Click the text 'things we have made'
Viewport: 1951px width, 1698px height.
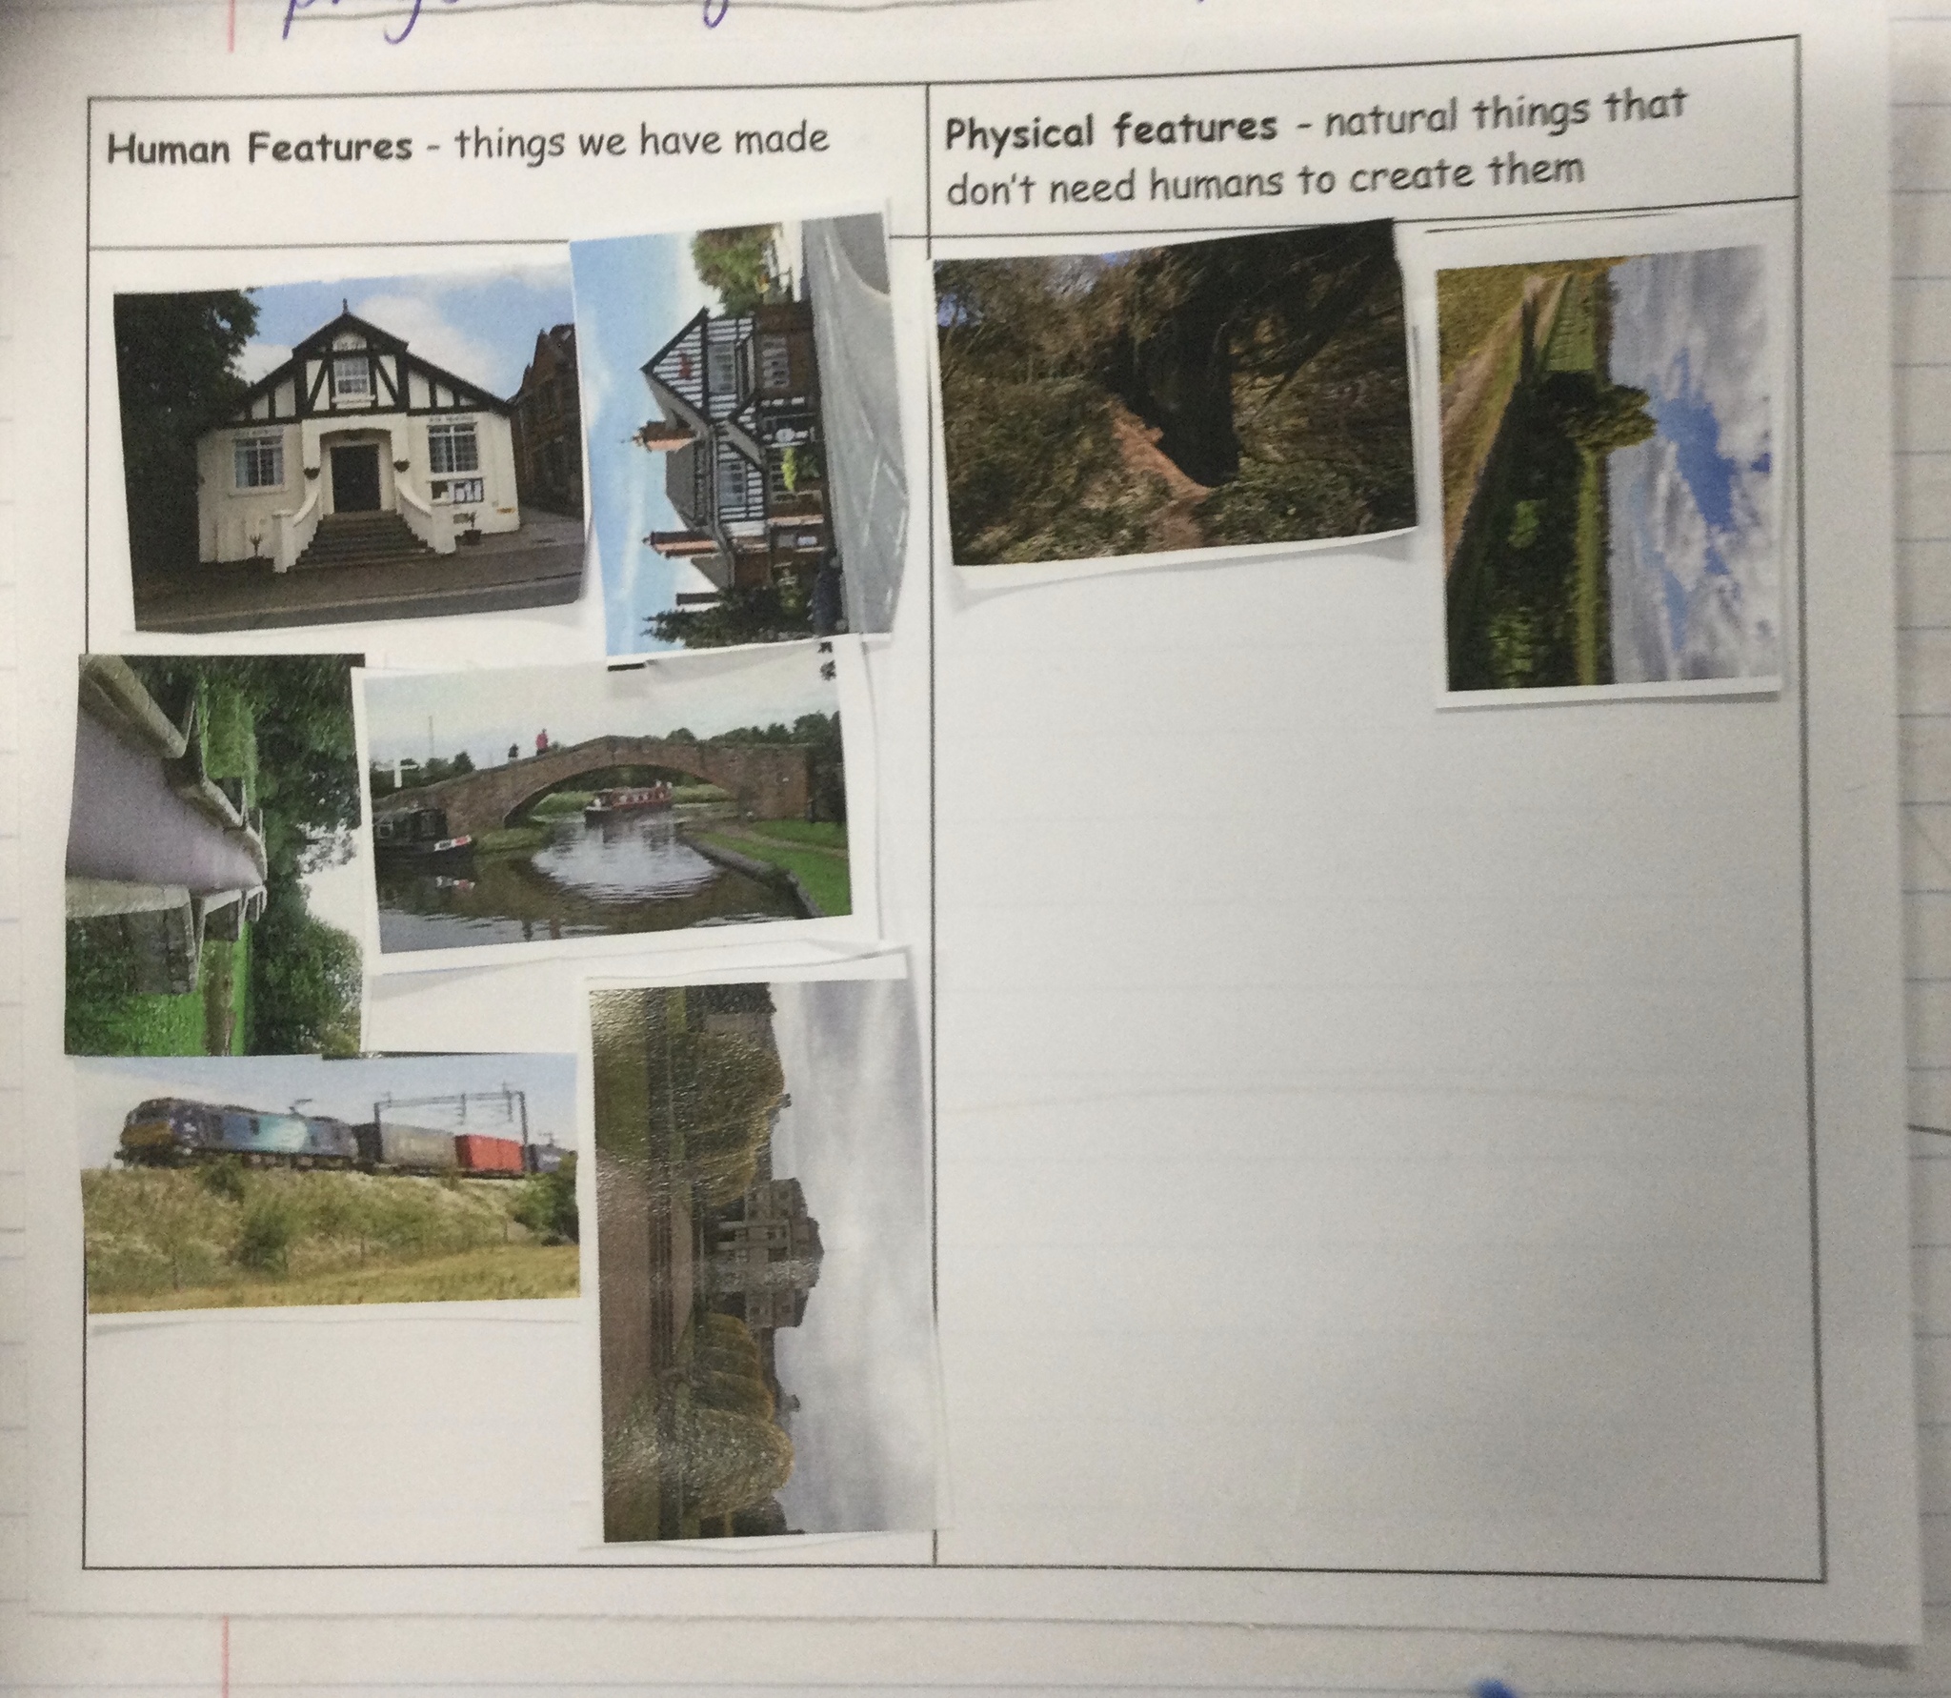pyautogui.click(x=641, y=140)
